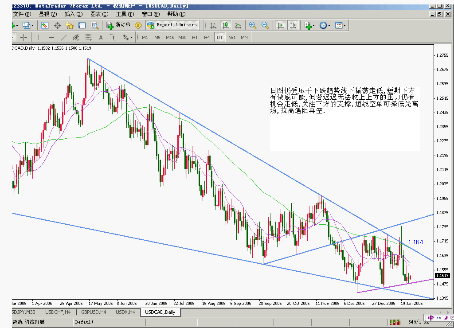Restore the inner chart window
The width and height of the screenshot is (454, 328).
click(x=440, y=14)
